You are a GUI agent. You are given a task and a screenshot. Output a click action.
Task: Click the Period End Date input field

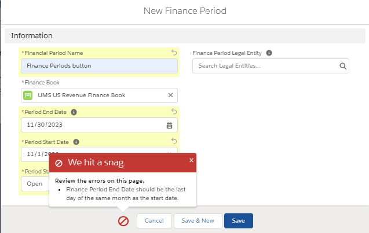pos(93,125)
